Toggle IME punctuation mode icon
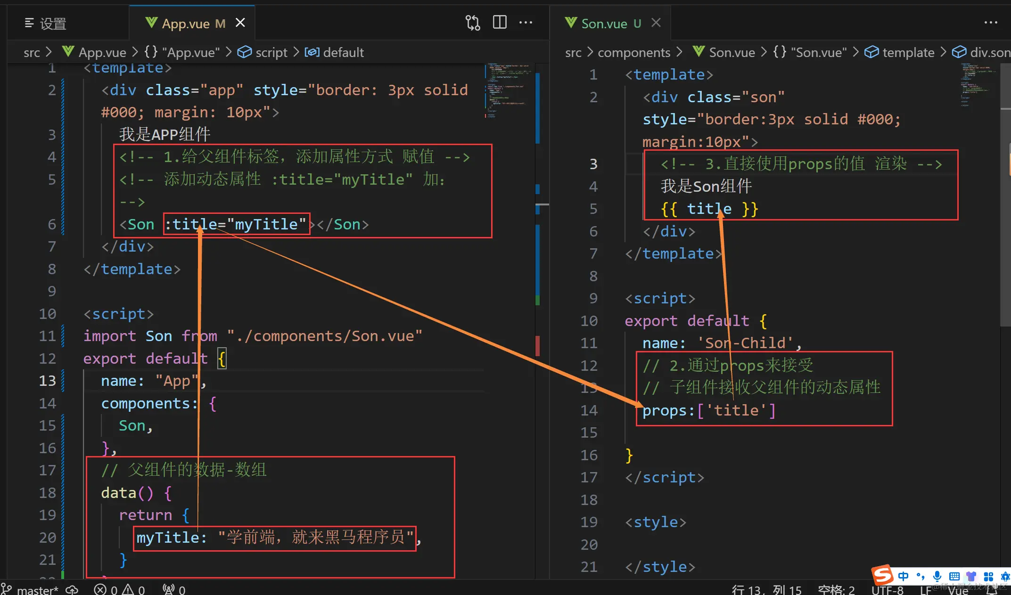Screen dimensions: 1011x595 tap(920, 576)
